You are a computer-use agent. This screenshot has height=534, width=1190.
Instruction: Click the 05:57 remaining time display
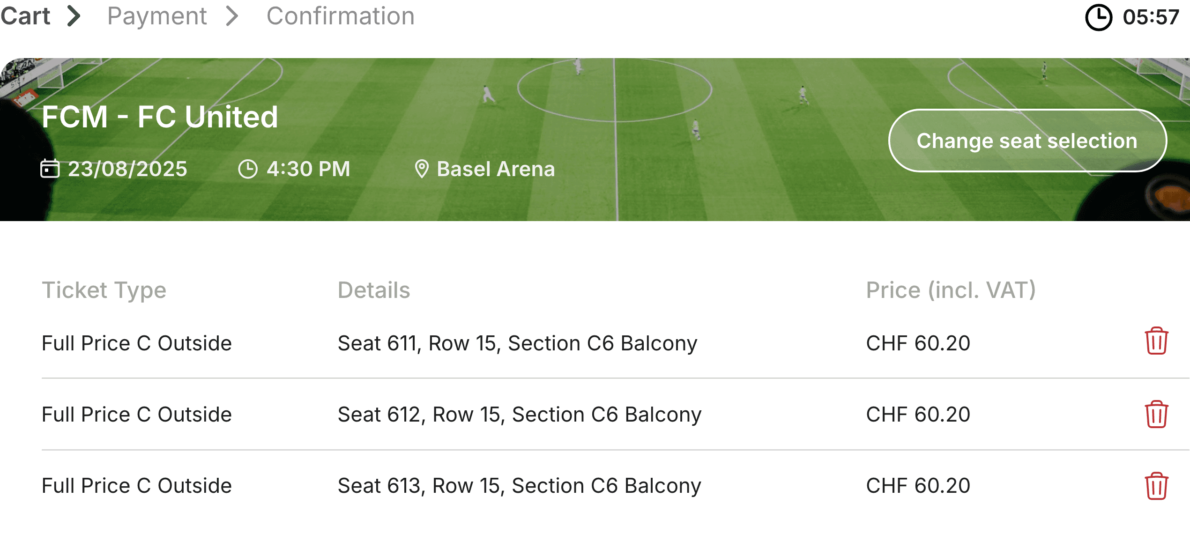[1151, 18]
